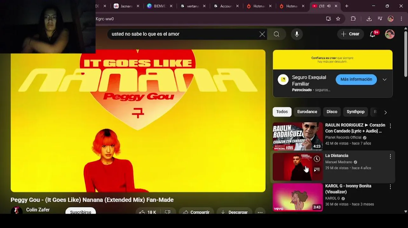Bookmark this page with the star icon

coord(338,19)
